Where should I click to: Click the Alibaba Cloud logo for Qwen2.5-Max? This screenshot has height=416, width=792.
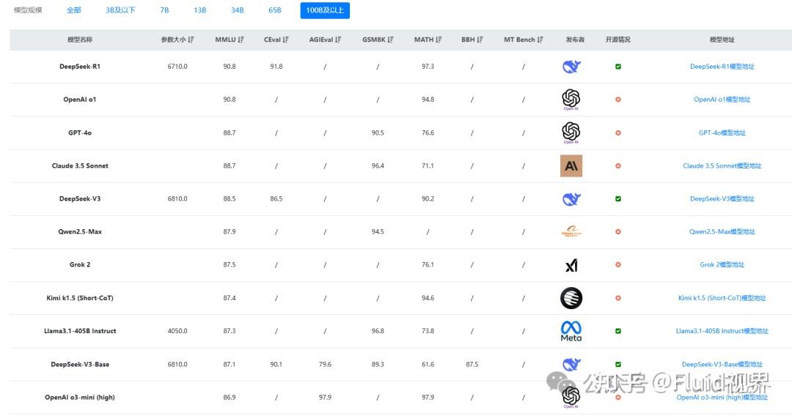(x=571, y=231)
